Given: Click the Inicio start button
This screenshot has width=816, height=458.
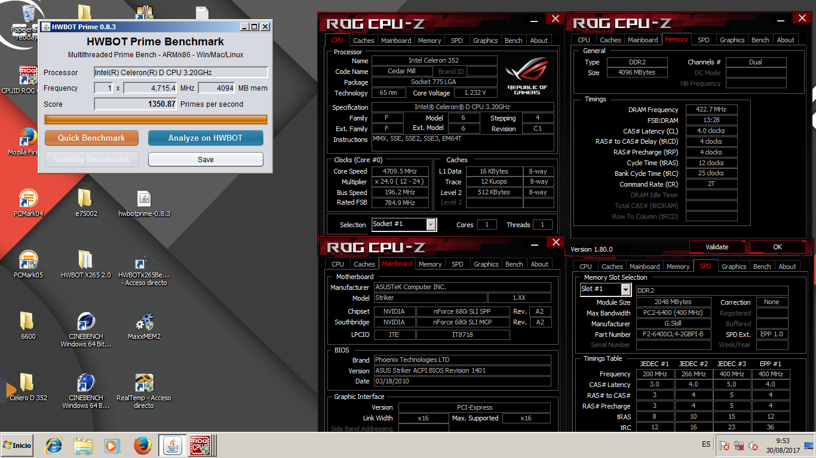Looking at the screenshot, I should click(17, 445).
